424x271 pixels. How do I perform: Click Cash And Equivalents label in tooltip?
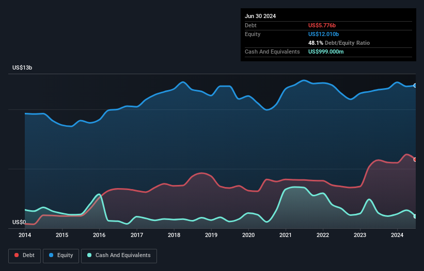click(272, 52)
